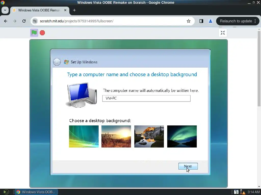
Task: Maximize the Chrome window
Action: 254,3
